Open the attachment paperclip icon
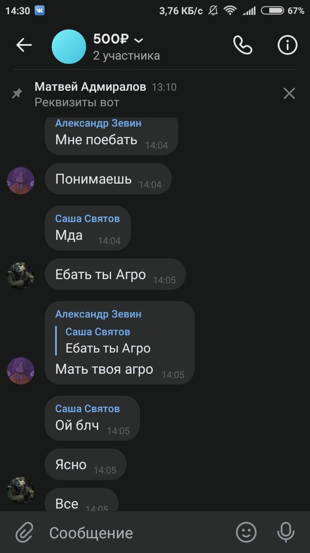This screenshot has height=553, width=310. click(x=25, y=532)
